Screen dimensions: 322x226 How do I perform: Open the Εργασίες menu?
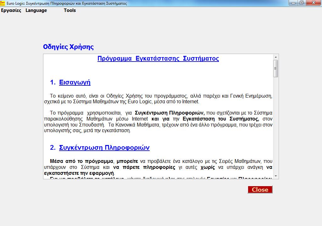point(11,10)
